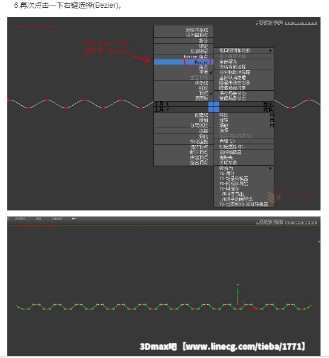This screenshot has height=358, width=329.
Task: Toggle the checked 顶点 (Vertex) sub-object level
Action: tap(204, 93)
